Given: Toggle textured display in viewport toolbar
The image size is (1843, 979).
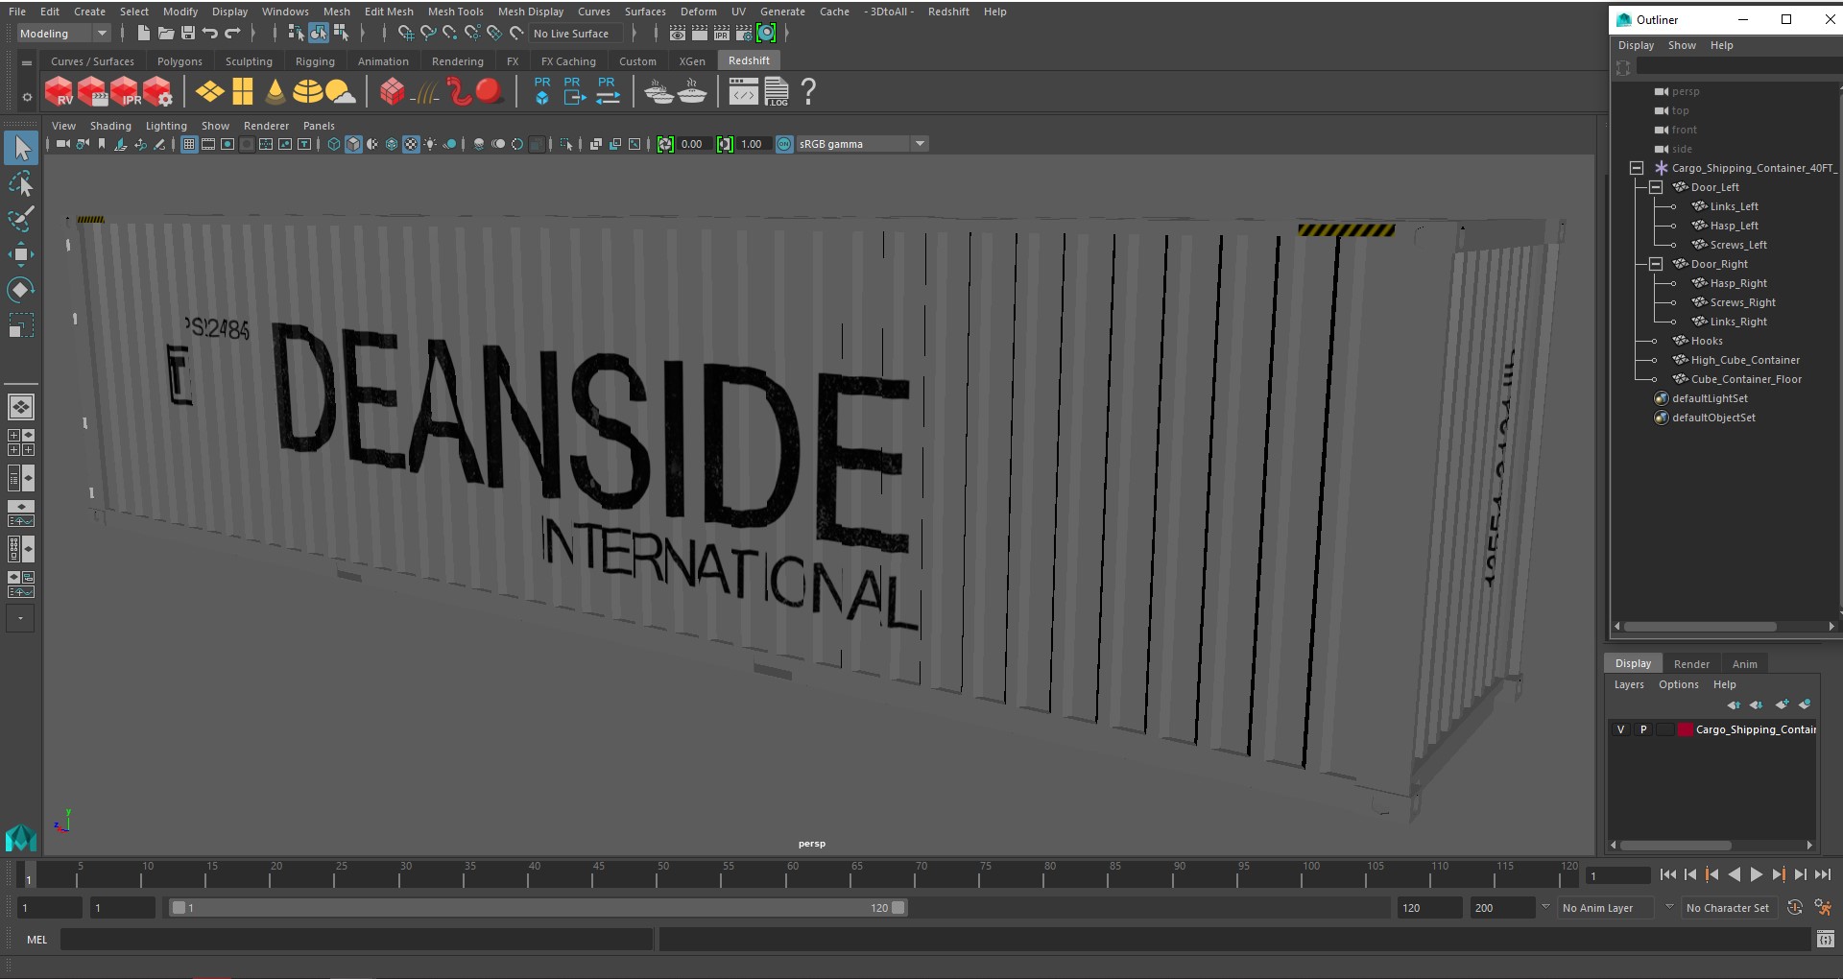Looking at the screenshot, I should [x=411, y=144].
